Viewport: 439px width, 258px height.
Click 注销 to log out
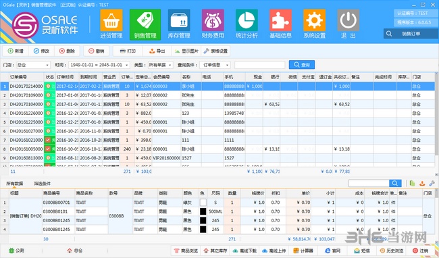tap(421, 251)
